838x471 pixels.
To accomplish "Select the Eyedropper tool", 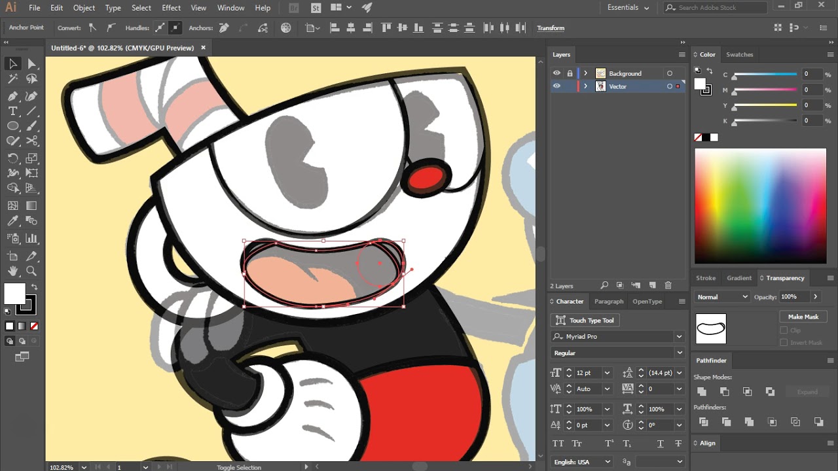I will pos(12,222).
